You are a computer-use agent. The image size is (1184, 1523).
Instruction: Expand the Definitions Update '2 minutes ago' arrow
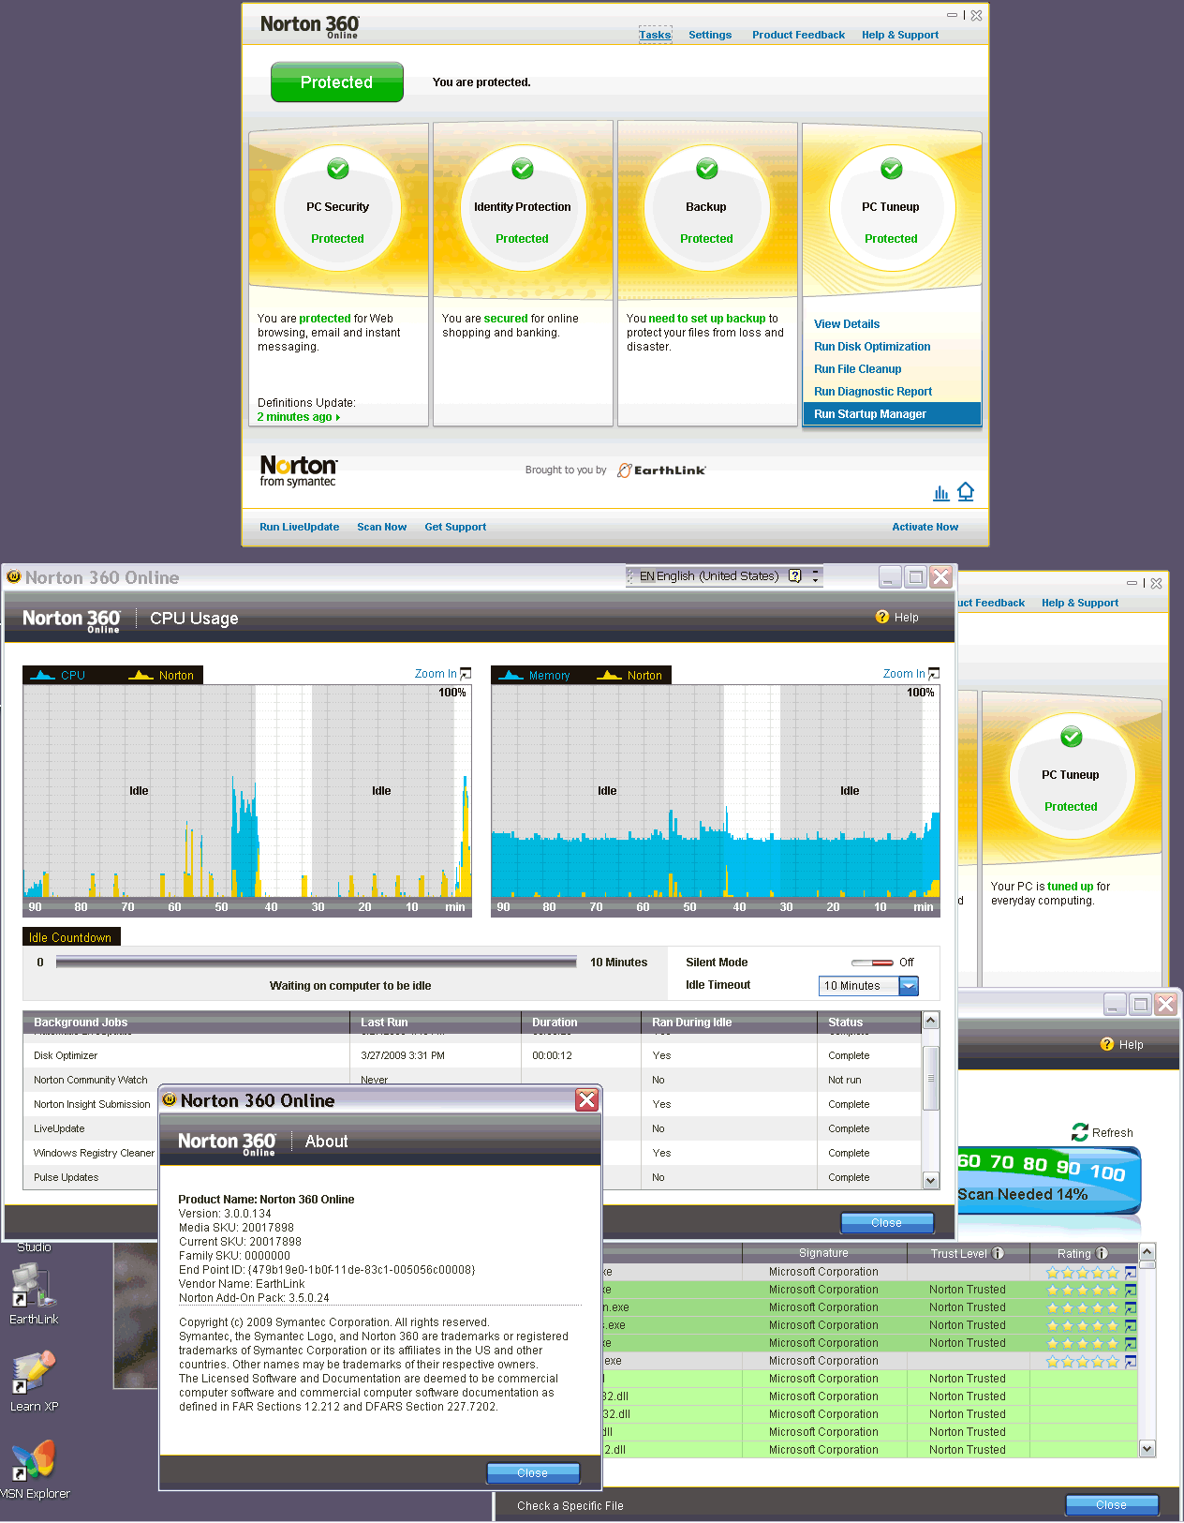click(x=337, y=418)
